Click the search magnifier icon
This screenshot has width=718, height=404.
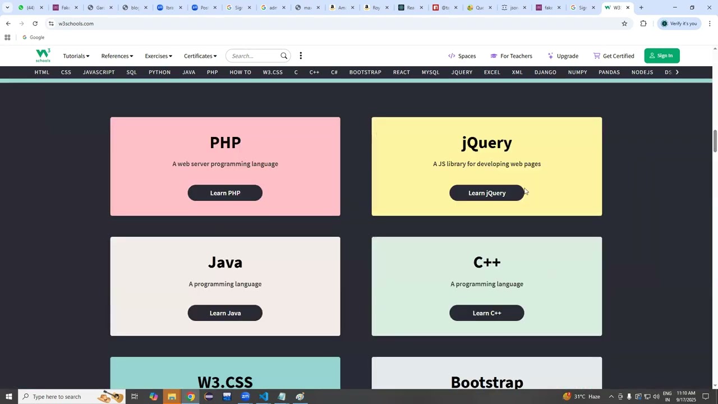coord(284,56)
